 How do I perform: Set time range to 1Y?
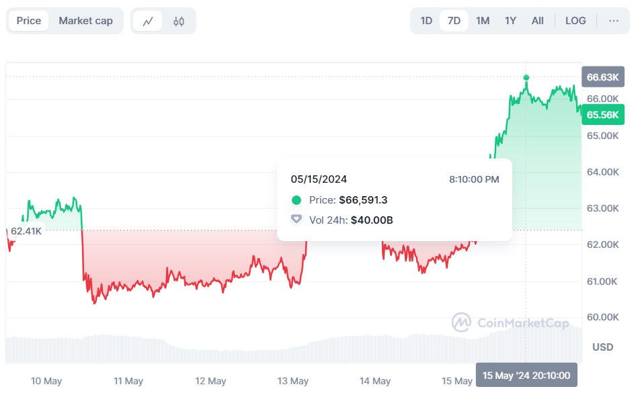coord(510,21)
